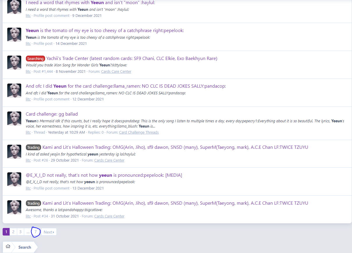Click litc username in 9 December 2021 result
The image size is (352, 253).
[28, 16]
